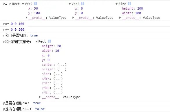
Task: Click the 'r和r2的相交部分:' label
Action: (x=17, y=42)
